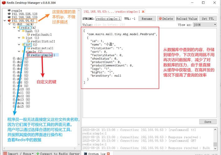Save the edited key value
The image size is (221, 155).
[x=208, y=122]
